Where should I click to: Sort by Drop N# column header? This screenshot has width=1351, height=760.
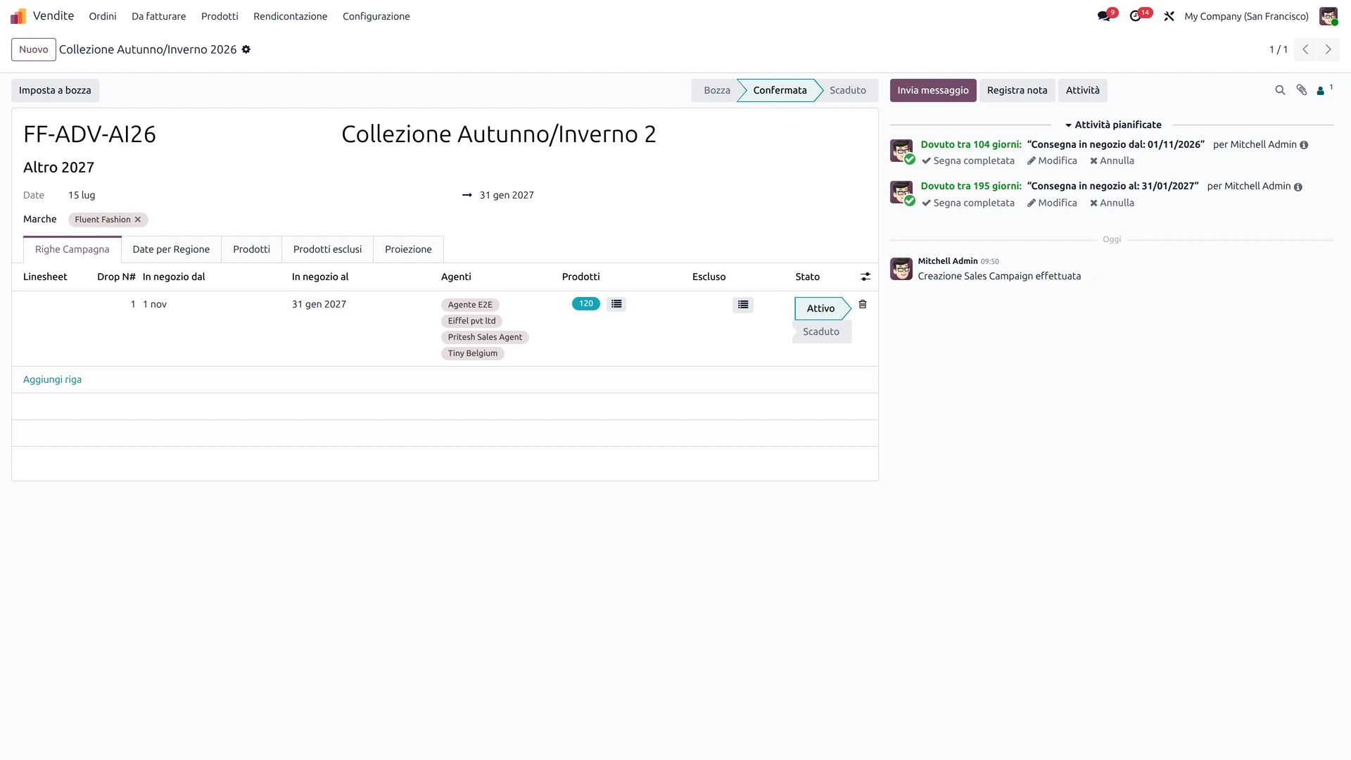click(x=116, y=277)
